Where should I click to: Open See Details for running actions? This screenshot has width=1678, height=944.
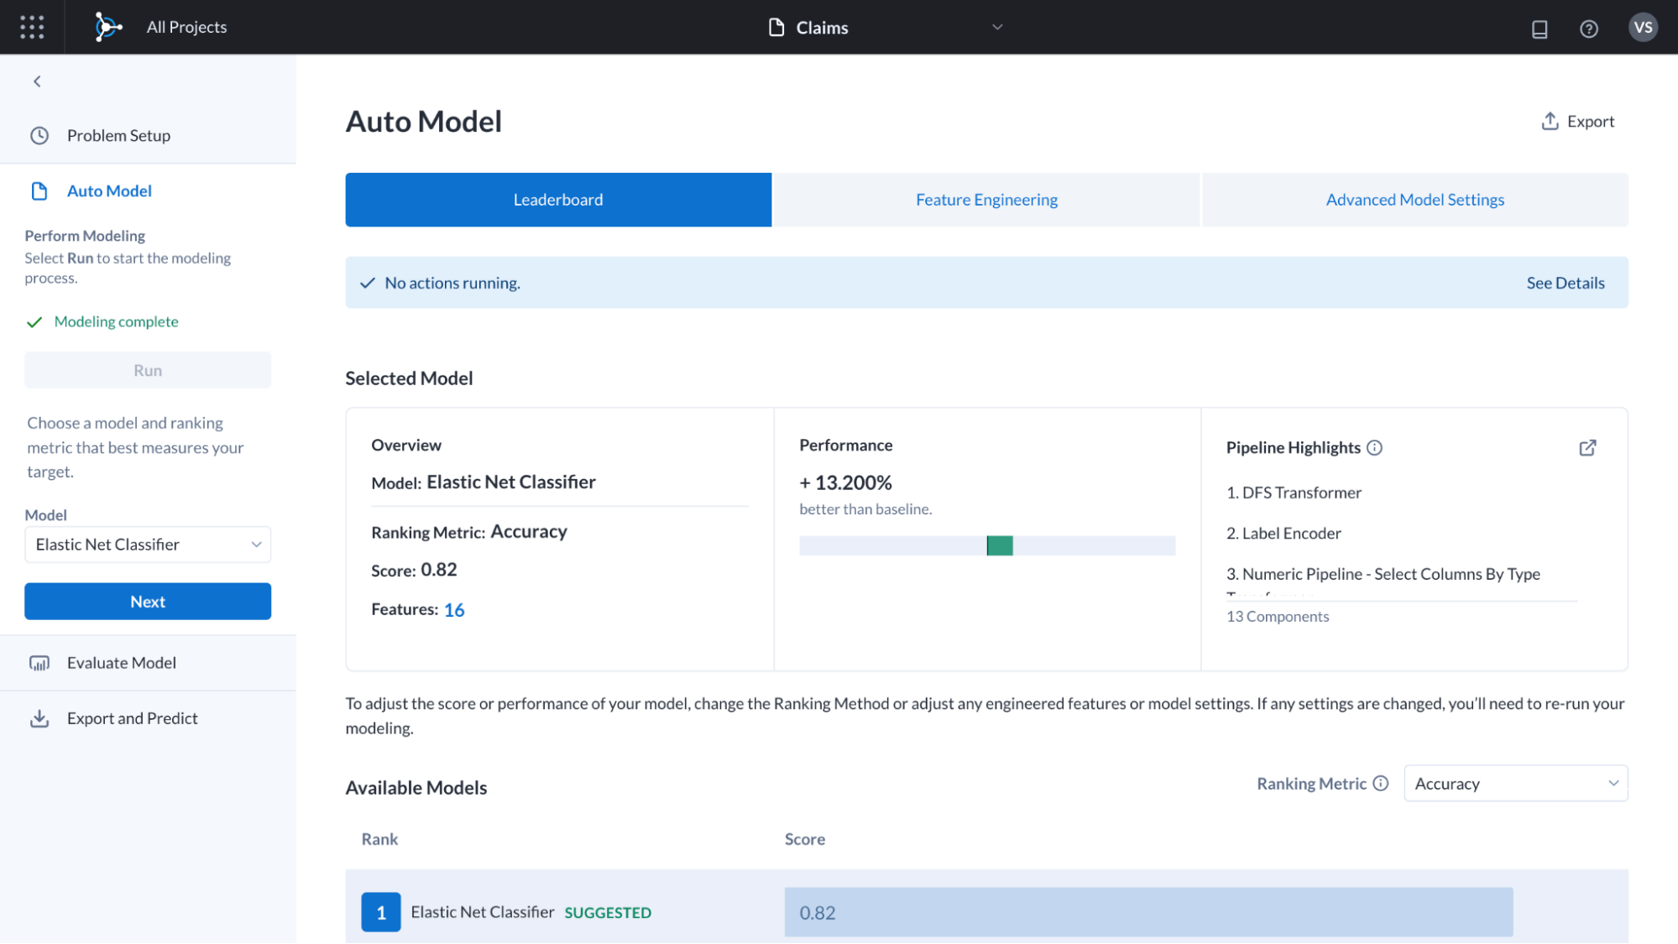[x=1565, y=283]
